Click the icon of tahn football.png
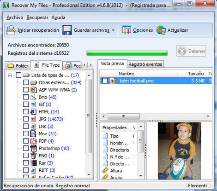This screenshot has height=191, width=217. tap(112, 81)
